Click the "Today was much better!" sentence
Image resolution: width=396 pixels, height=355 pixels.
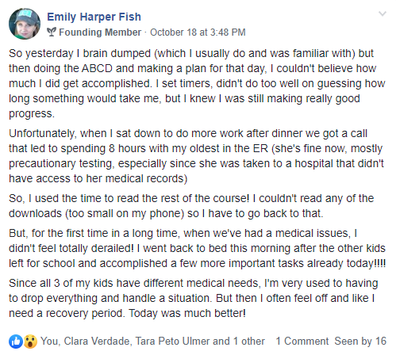187,313
